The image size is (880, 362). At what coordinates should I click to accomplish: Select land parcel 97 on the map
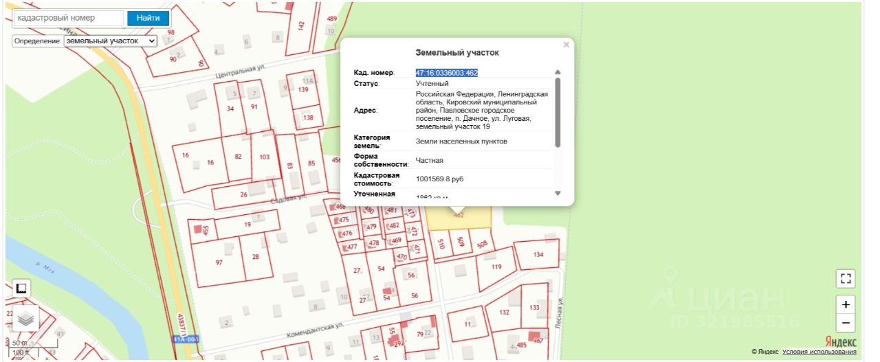tap(219, 262)
